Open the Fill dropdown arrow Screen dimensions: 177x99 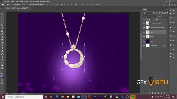[167, 19]
